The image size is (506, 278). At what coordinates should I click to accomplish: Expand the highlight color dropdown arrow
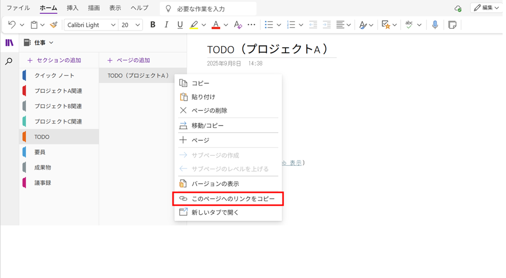pos(203,25)
